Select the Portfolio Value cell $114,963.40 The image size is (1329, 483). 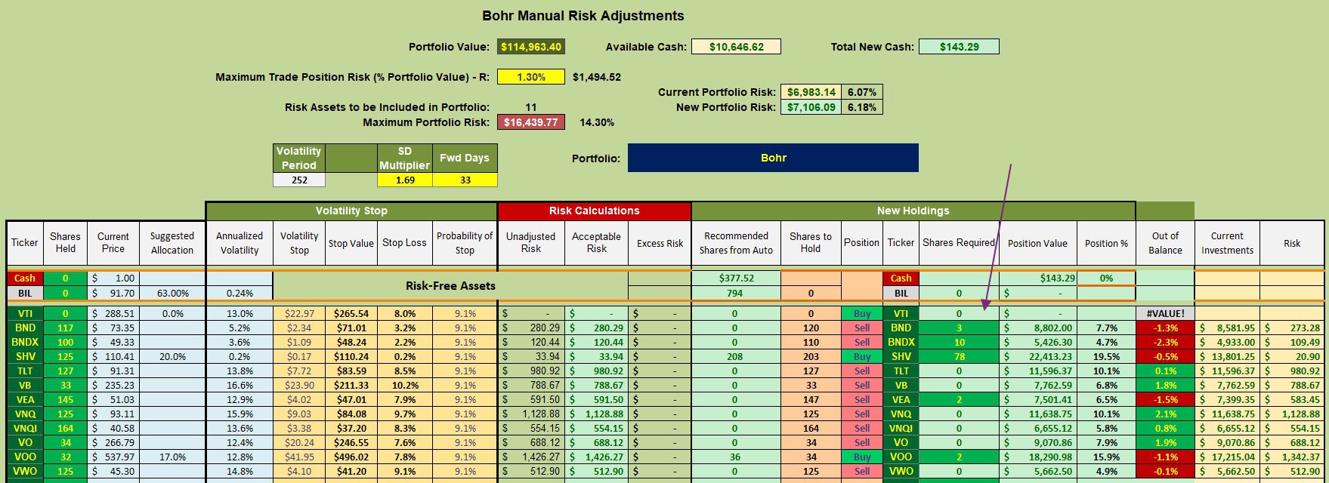(531, 47)
